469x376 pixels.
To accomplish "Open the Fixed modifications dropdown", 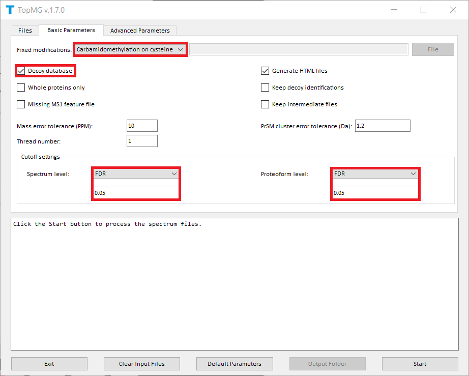I will tap(130, 49).
